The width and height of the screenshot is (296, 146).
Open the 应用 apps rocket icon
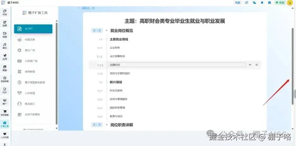click(5, 57)
